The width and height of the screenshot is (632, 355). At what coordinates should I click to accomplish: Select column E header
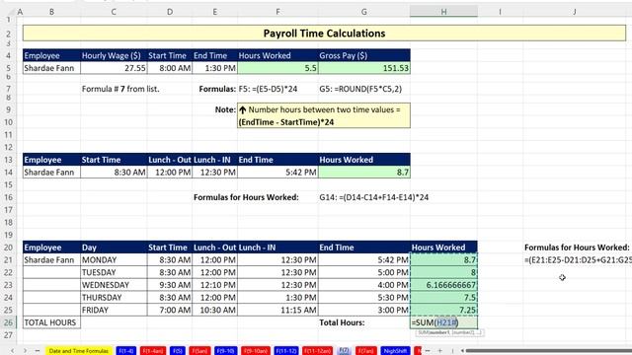coord(215,12)
